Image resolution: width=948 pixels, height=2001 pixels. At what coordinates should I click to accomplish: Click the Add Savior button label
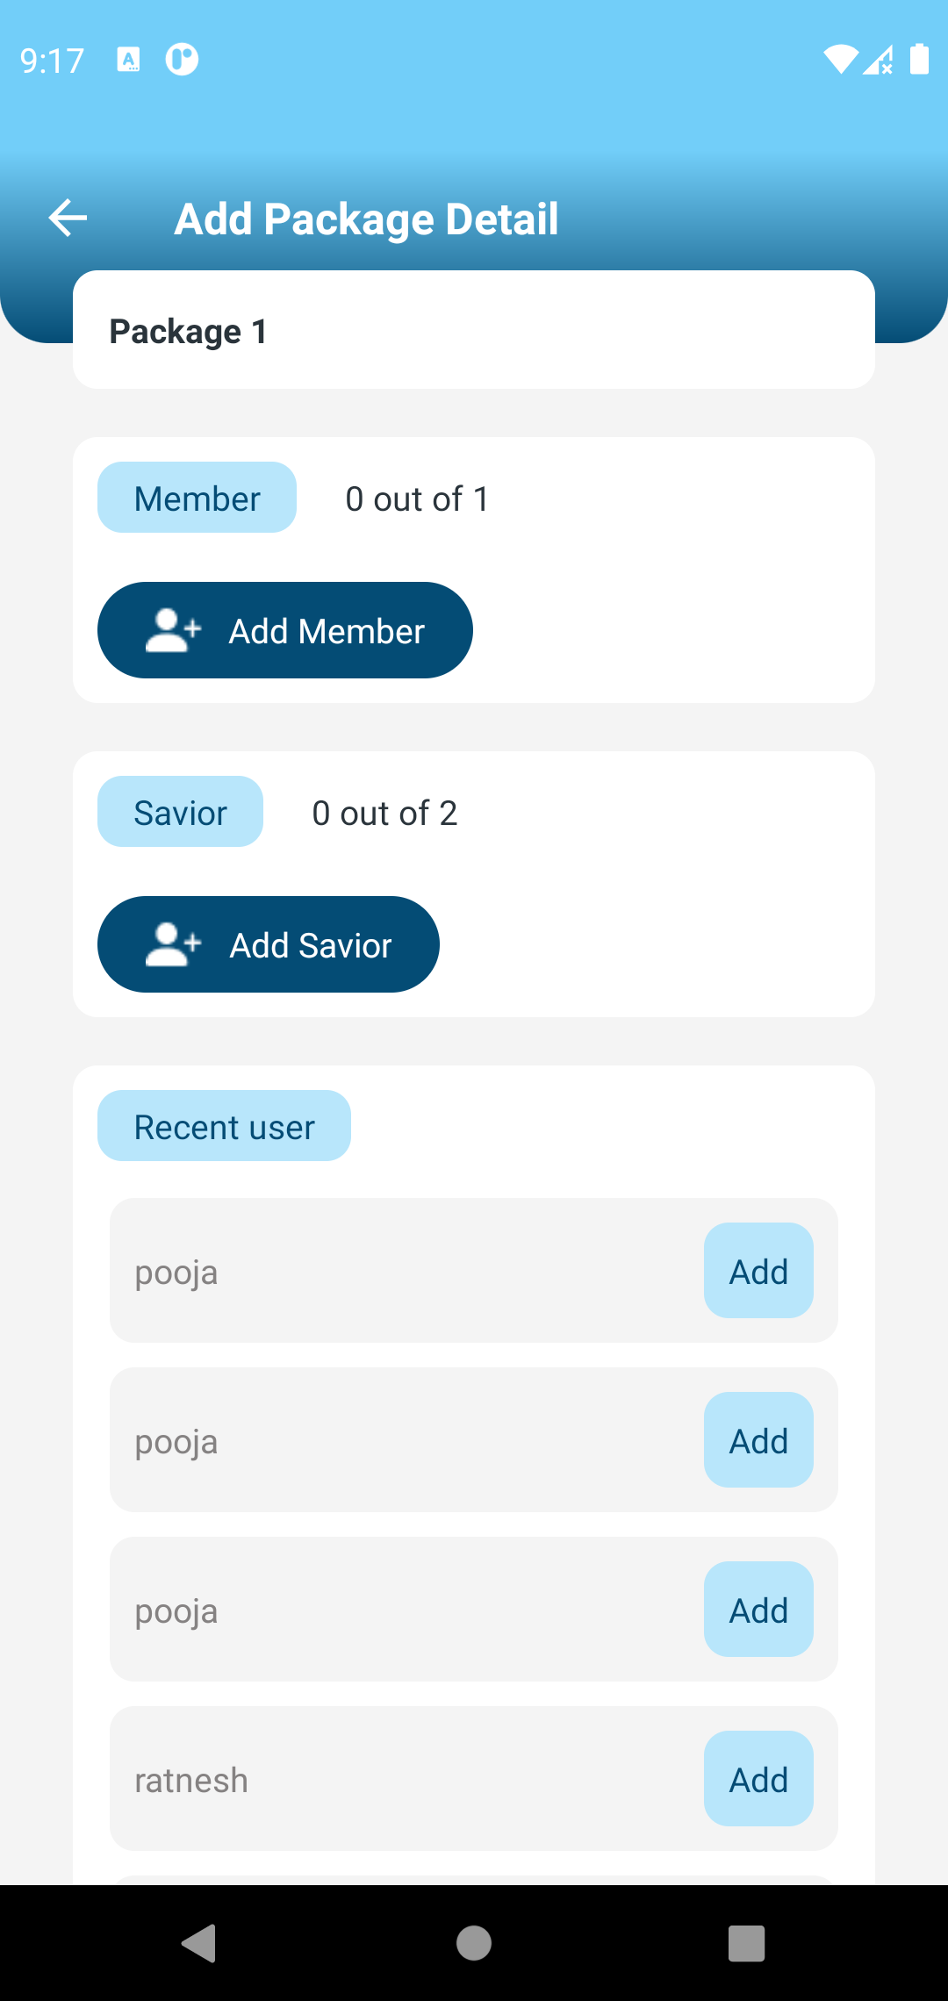(x=311, y=945)
